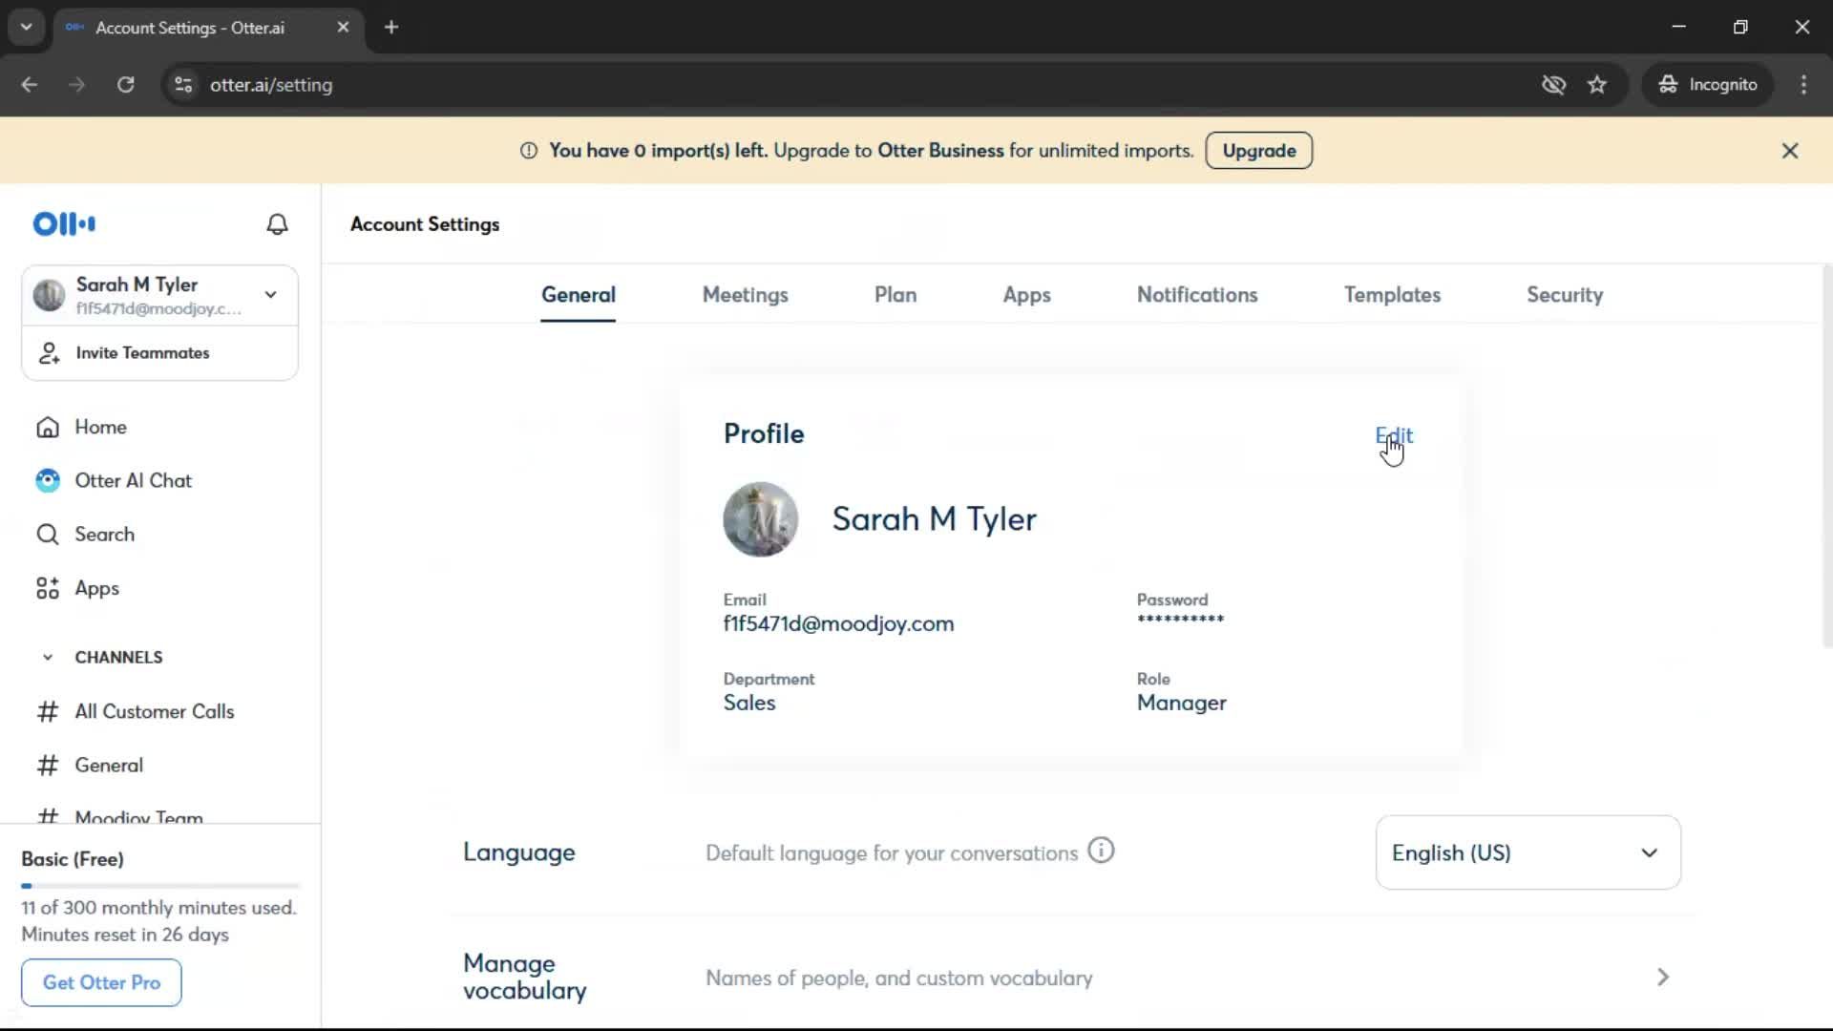Open the notifications bell
Viewport: 1833px width, 1031px height.
tap(277, 224)
